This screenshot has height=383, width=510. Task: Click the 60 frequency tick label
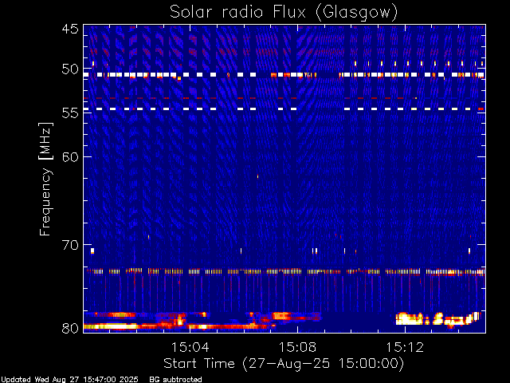pos(70,156)
